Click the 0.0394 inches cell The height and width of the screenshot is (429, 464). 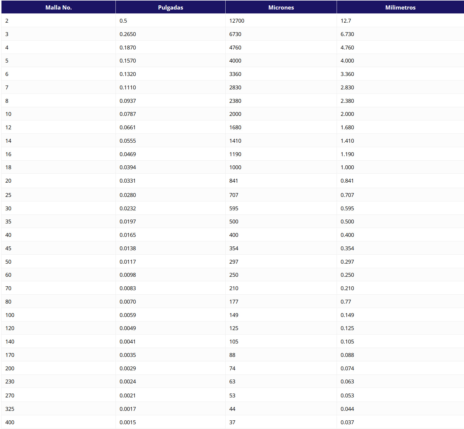(x=128, y=167)
